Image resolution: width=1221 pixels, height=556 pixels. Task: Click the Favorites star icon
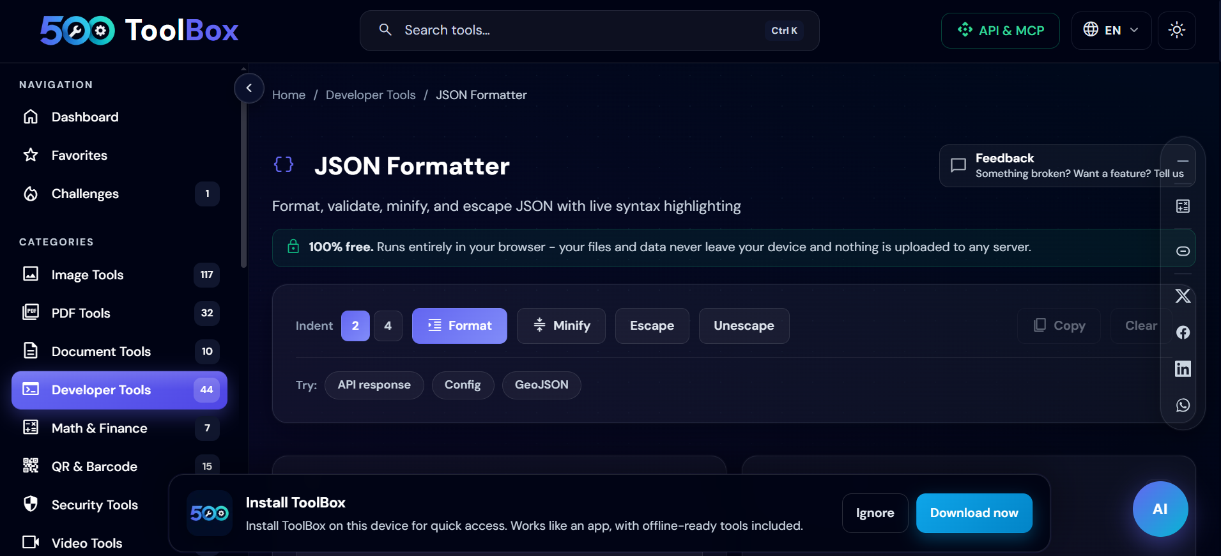click(31, 155)
